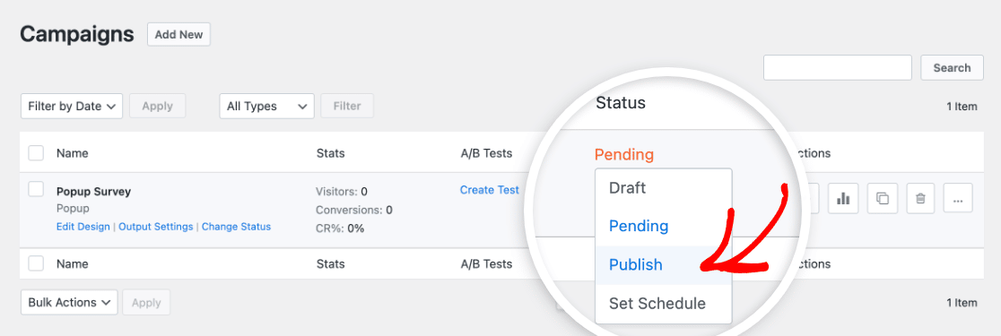This screenshot has height=336, width=1001.
Task: Expand the Filter by Date dropdown
Action: pyautogui.click(x=72, y=106)
